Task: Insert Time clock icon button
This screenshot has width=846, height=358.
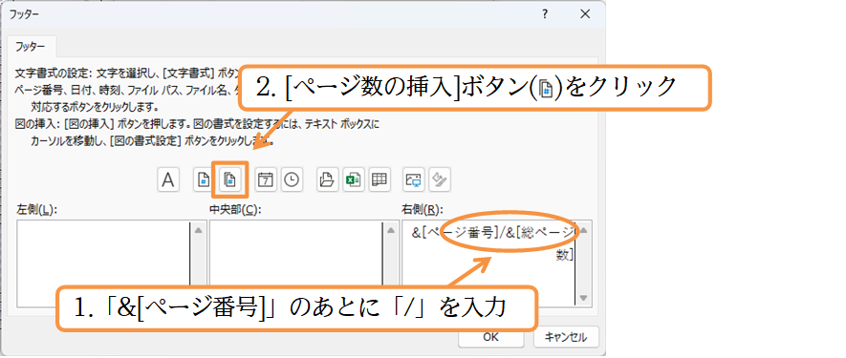Action: pos(292,179)
